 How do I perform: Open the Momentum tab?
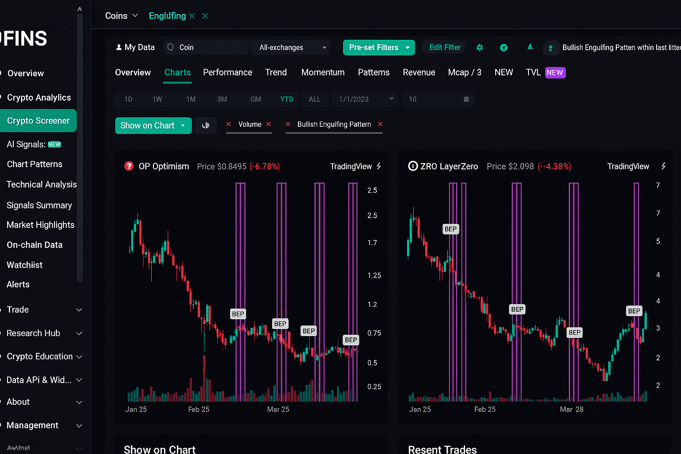point(323,72)
